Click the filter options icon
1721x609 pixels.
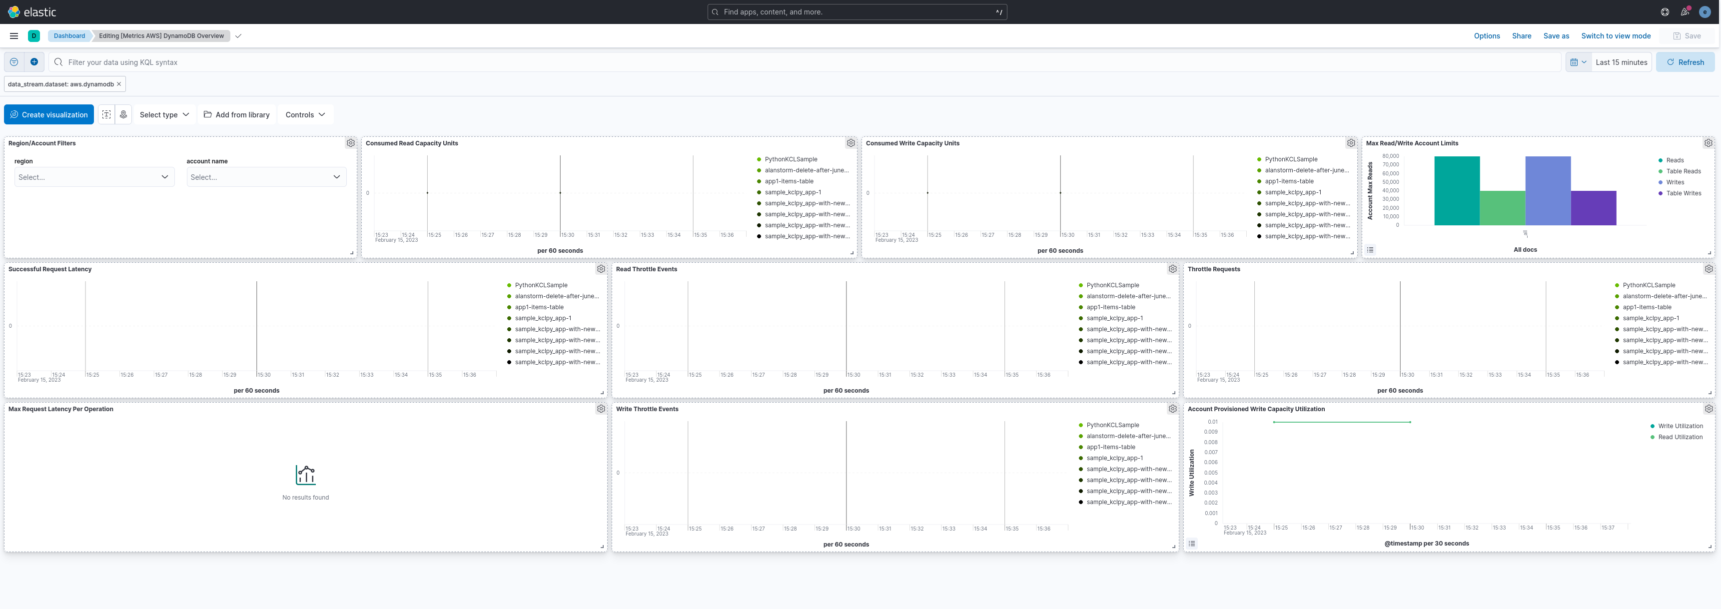click(14, 62)
